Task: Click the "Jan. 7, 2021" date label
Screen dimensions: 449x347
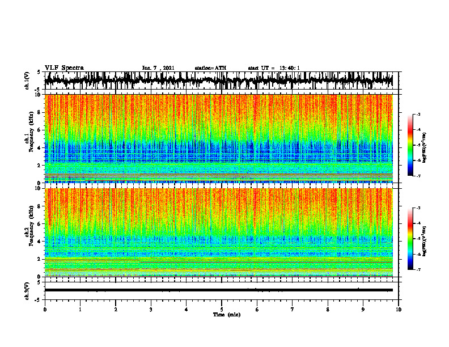Action: (158, 68)
